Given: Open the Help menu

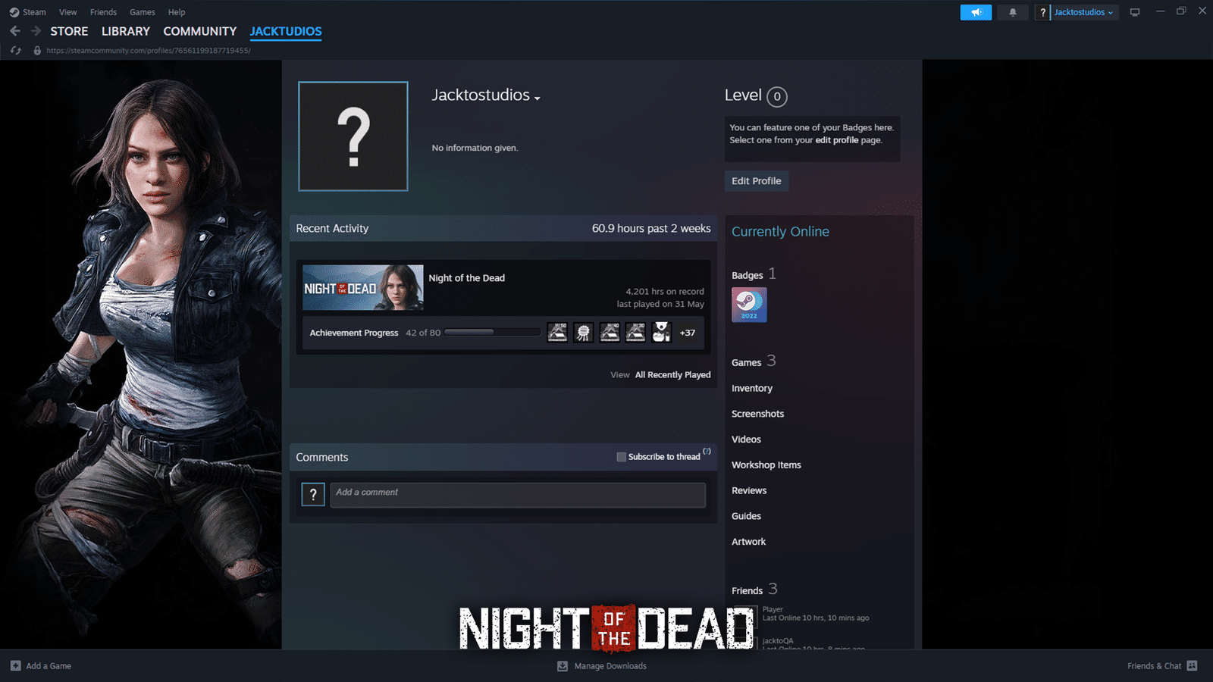Looking at the screenshot, I should pos(177,12).
